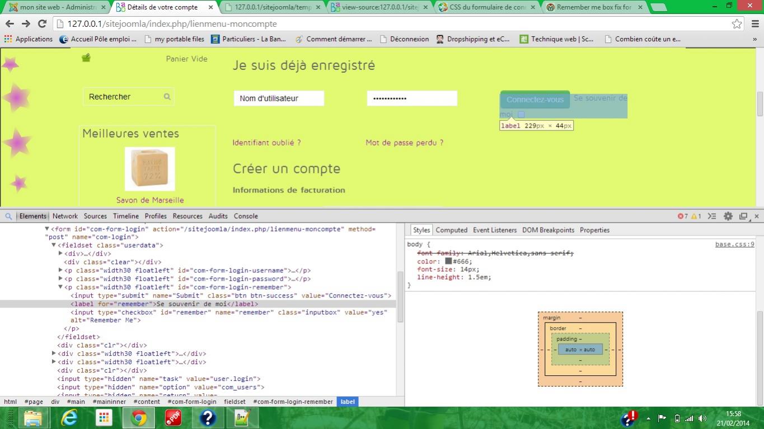Follow the Identifiant oublié ? link

click(267, 143)
